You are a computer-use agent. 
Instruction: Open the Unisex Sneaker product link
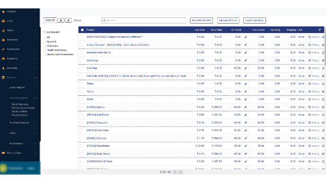pyautogui.click(x=118, y=45)
